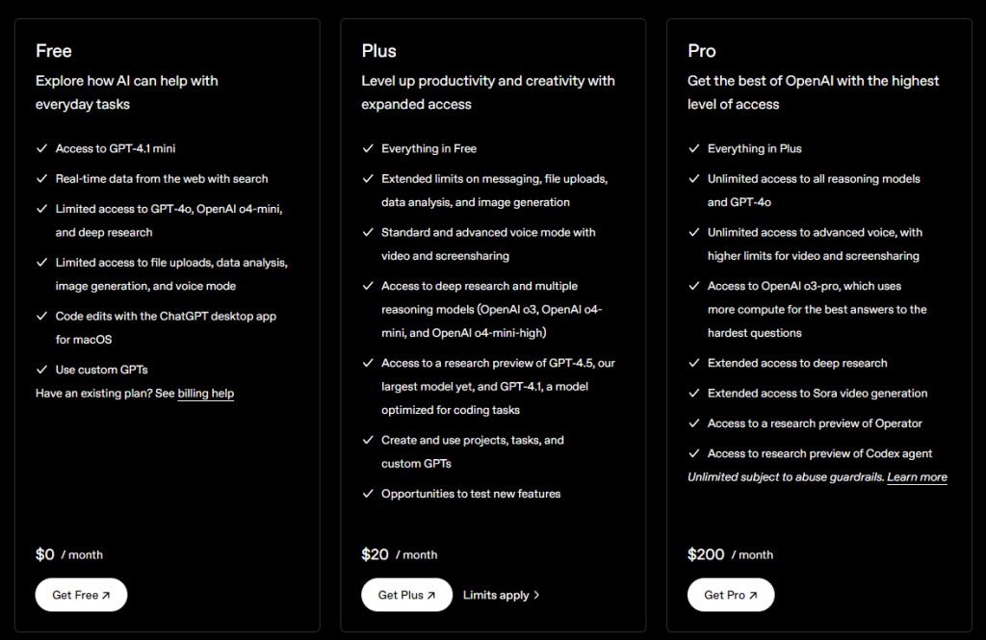The height and width of the screenshot is (640, 986).
Task: Click the arrow icon in Get Pro
Action: (753, 596)
